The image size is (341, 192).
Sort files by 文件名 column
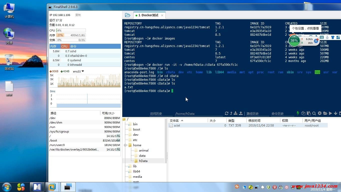(188, 120)
